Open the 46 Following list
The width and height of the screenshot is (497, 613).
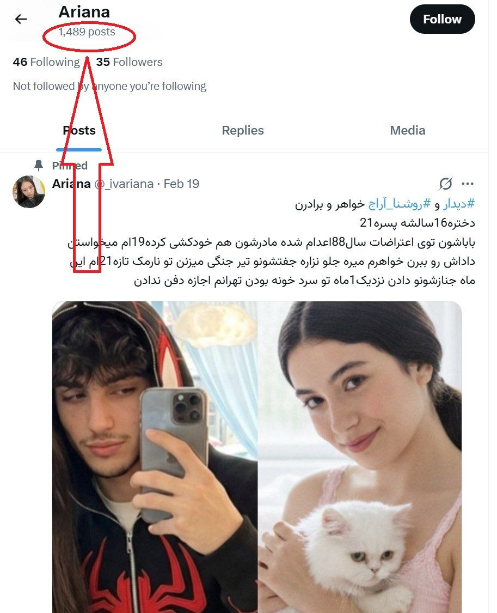pos(46,62)
